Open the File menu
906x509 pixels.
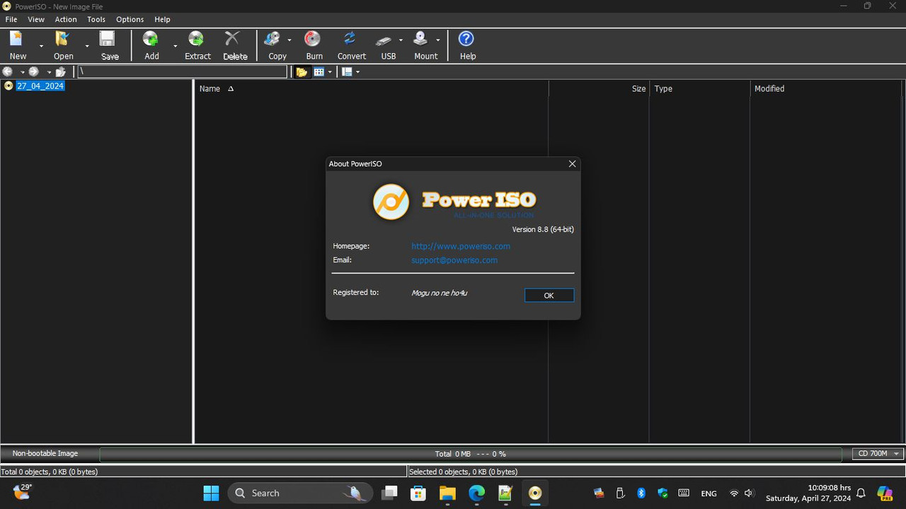pos(11,19)
